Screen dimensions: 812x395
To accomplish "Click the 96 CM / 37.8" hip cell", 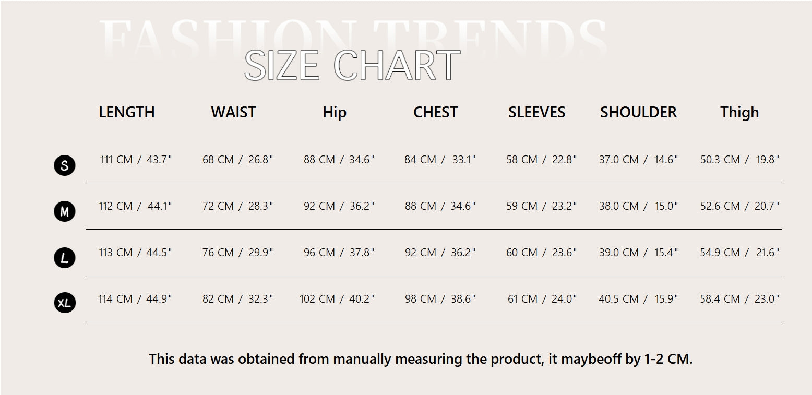I will 339,253.
